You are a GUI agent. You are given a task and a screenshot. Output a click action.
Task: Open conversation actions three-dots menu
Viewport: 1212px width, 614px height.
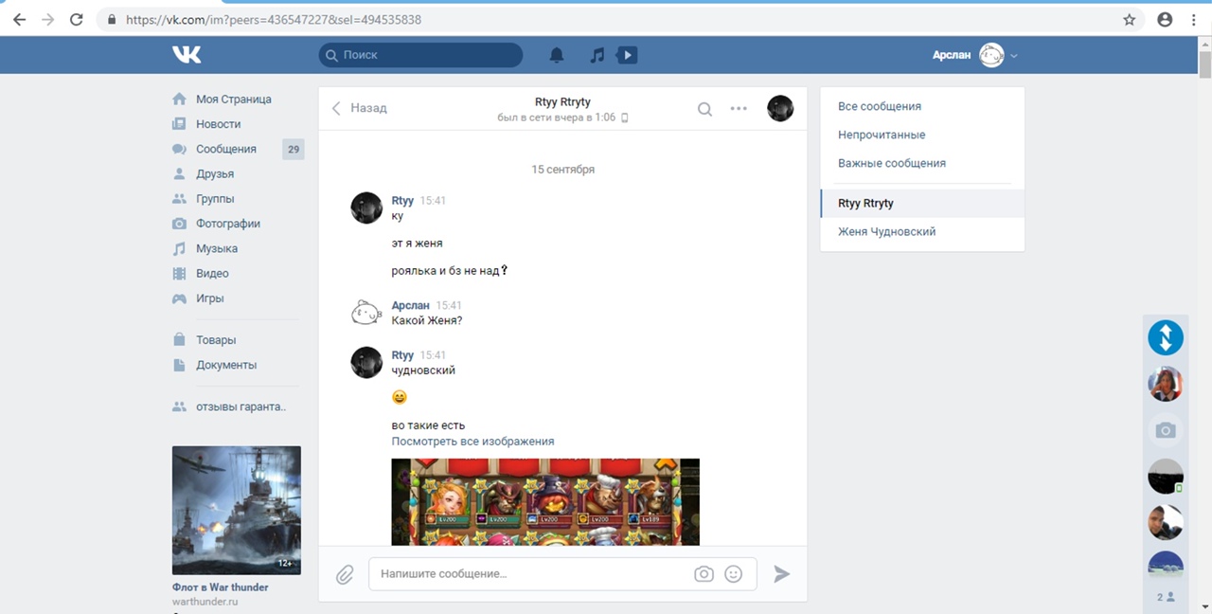(x=739, y=109)
